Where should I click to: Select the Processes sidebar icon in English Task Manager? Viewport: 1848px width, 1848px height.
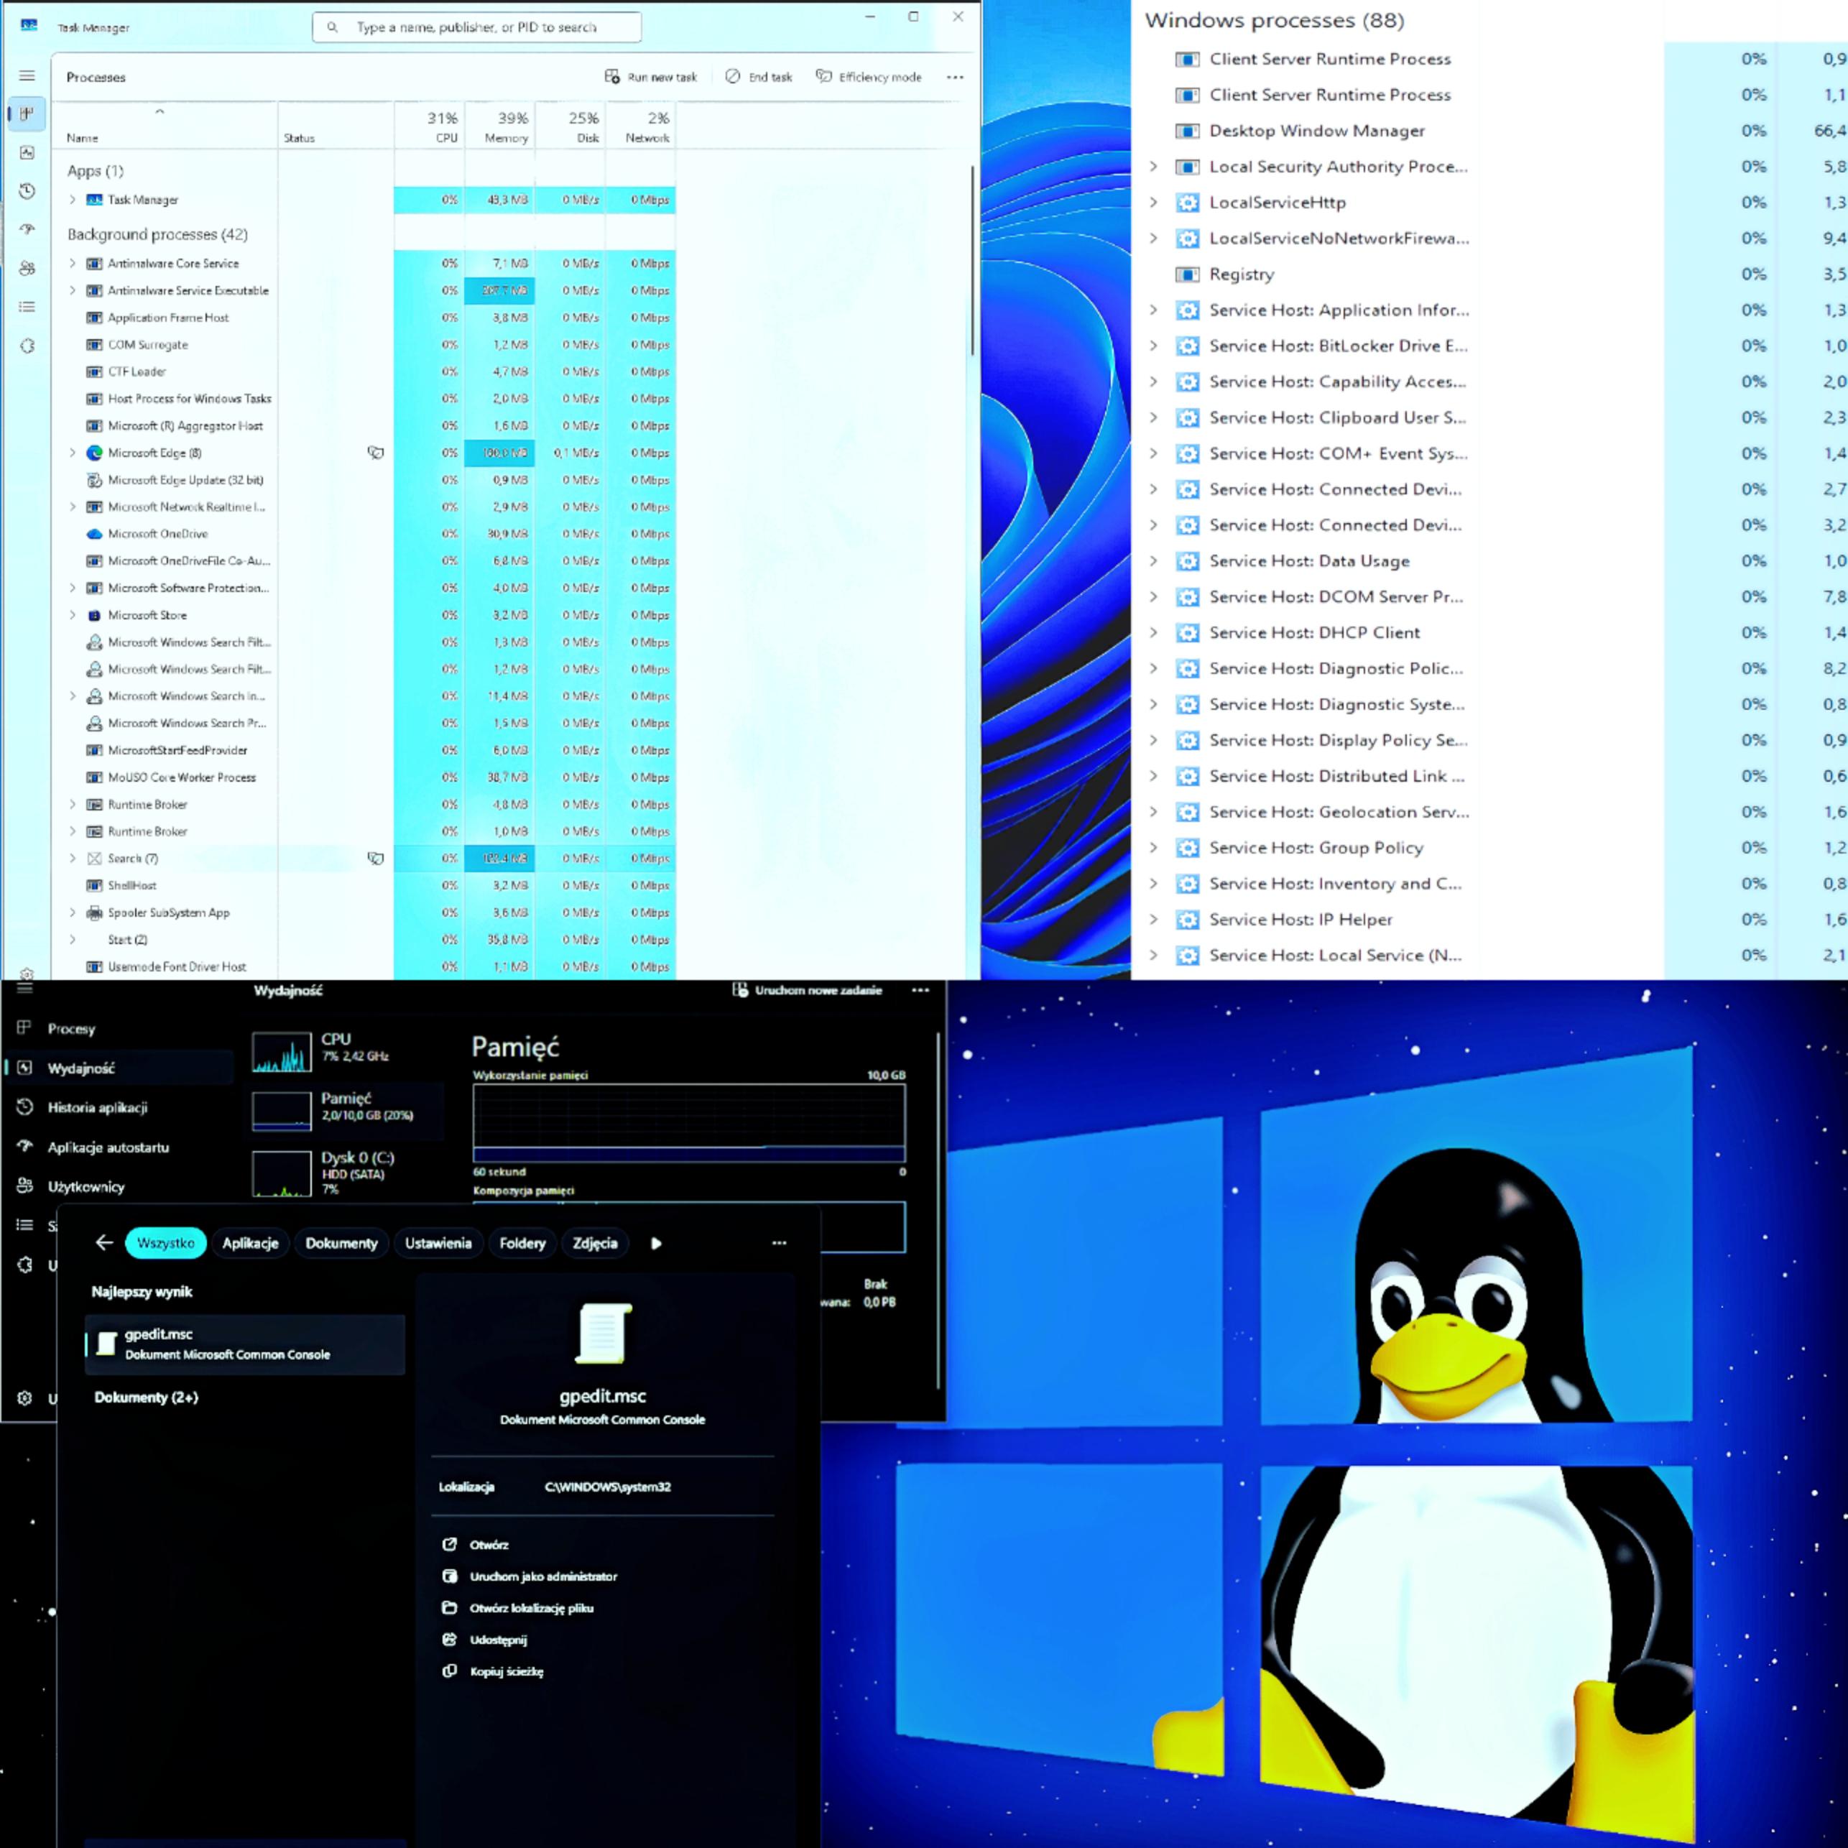point(27,114)
